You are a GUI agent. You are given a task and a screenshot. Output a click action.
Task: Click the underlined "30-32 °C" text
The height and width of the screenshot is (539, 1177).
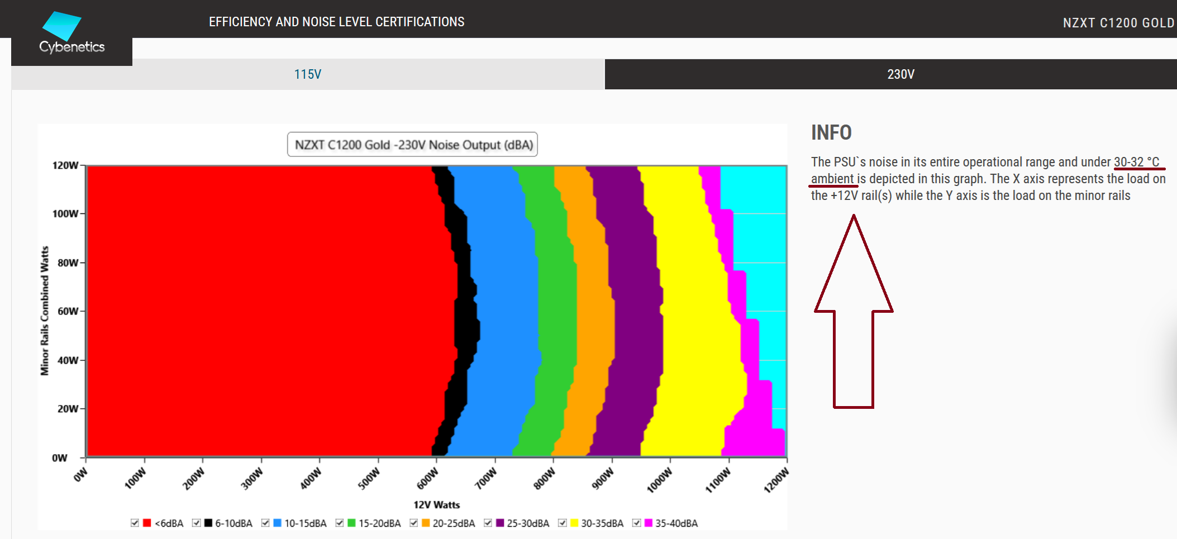(x=1137, y=162)
